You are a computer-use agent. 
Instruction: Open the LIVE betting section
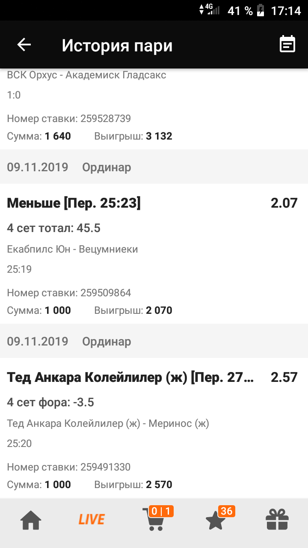(x=92, y=520)
